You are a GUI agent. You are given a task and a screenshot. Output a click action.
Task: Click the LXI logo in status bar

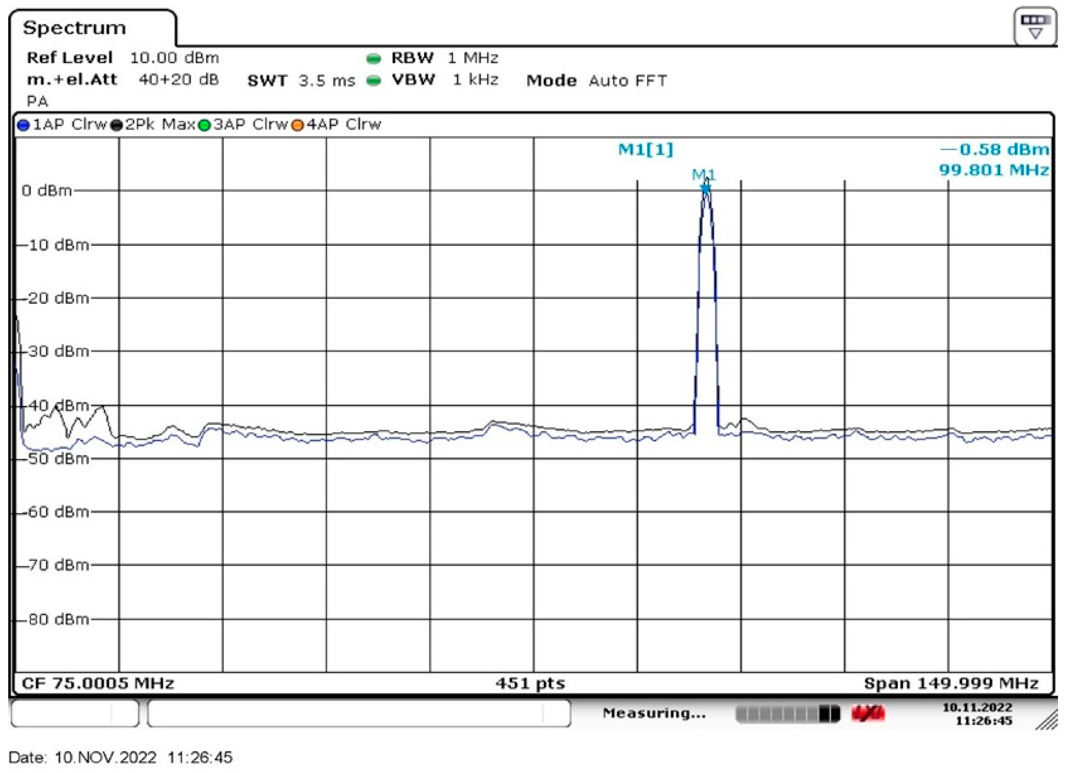click(x=868, y=713)
